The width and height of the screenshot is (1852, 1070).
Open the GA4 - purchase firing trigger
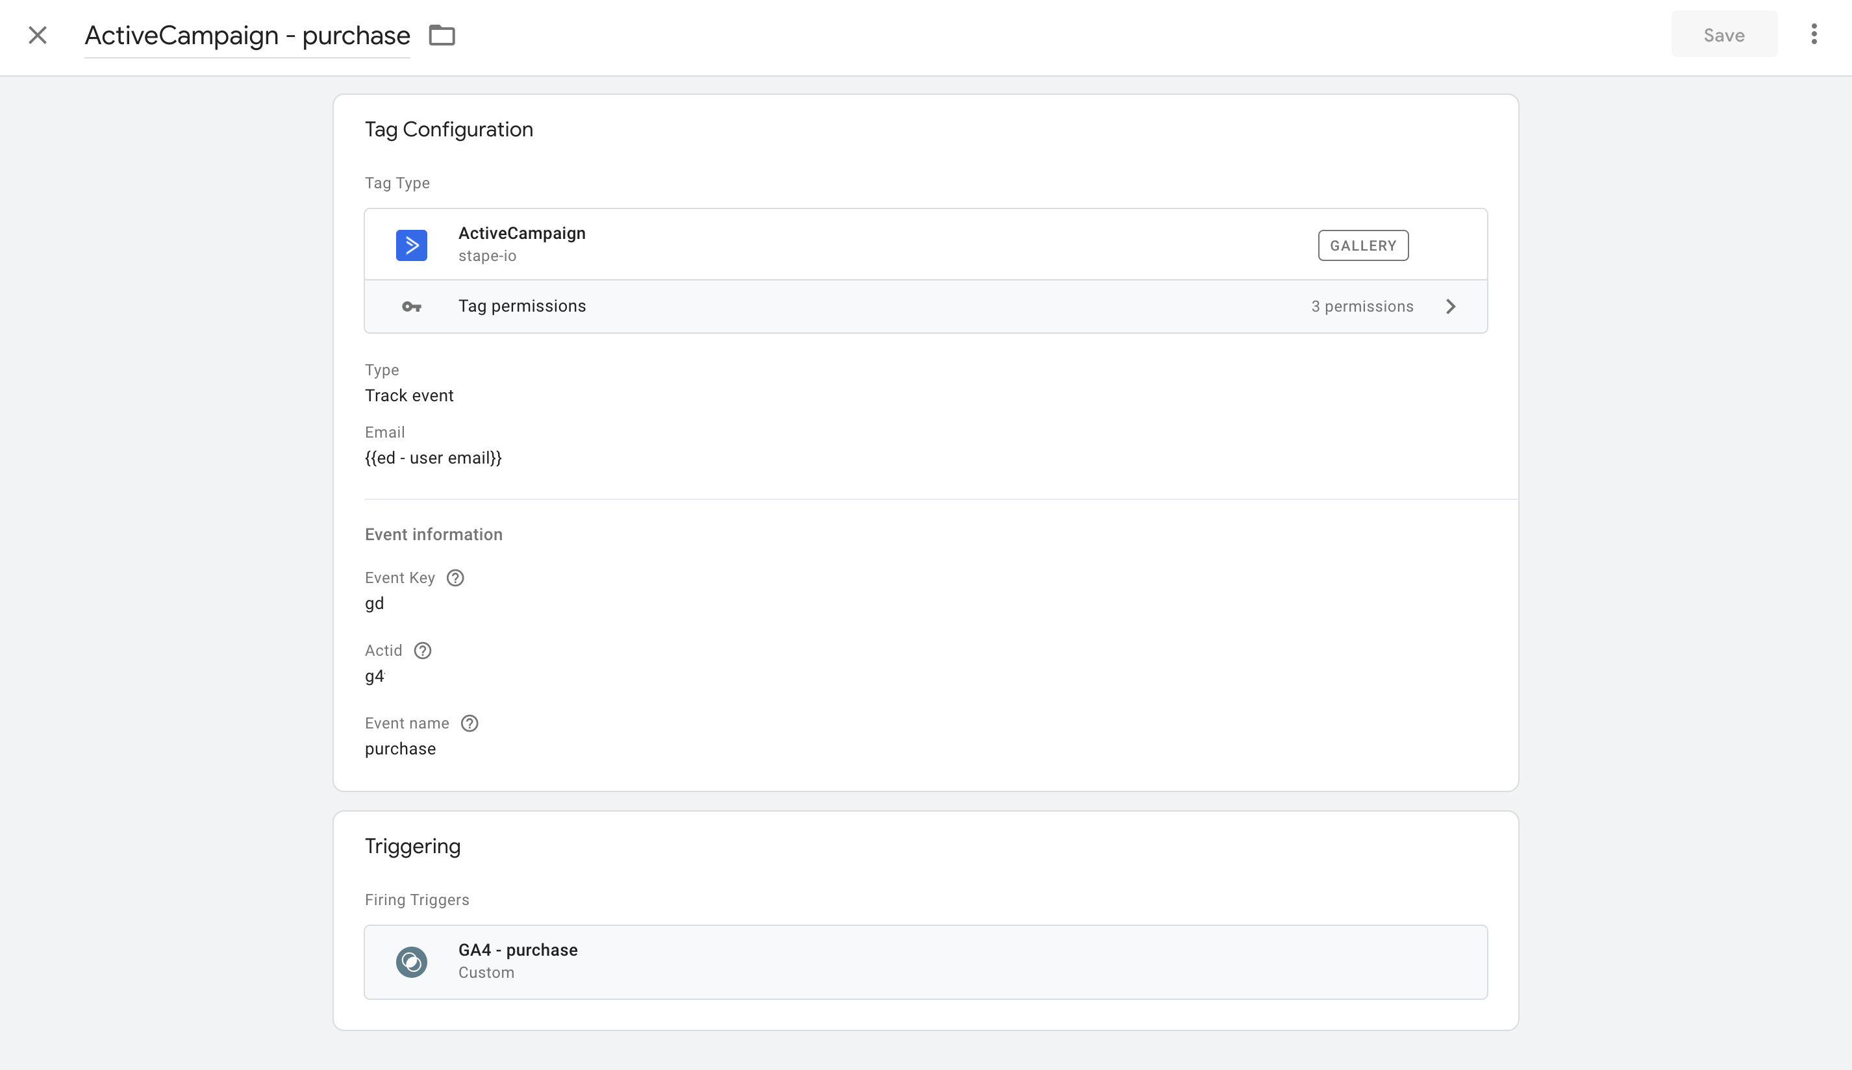pos(925,961)
